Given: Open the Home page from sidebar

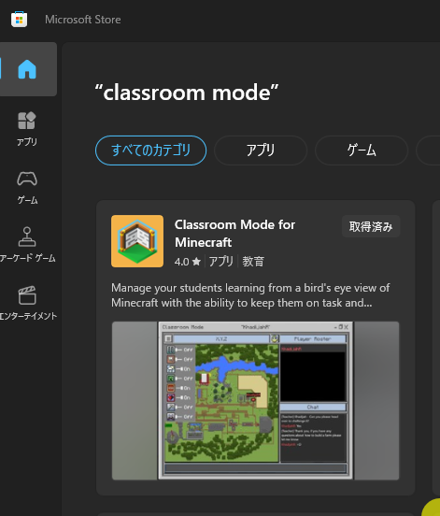Looking at the screenshot, I should tap(27, 69).
